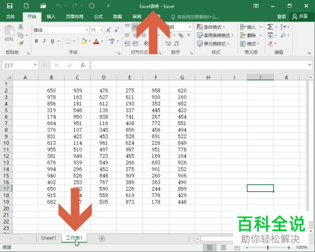This screenshot has width=315, height=252.
Task: Open the font name dropdown
Action: 87,30
